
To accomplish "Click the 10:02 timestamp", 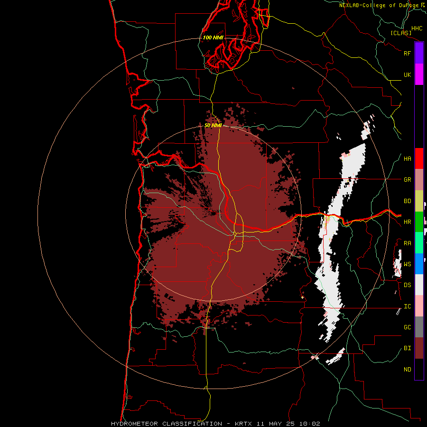I will coord(310,424).
